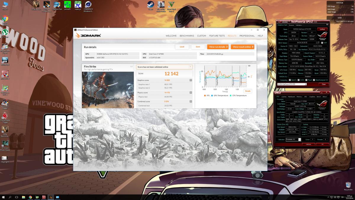Click Load button in Run details
The width and height of the screenshot is (355, 200).
[182, 47]
